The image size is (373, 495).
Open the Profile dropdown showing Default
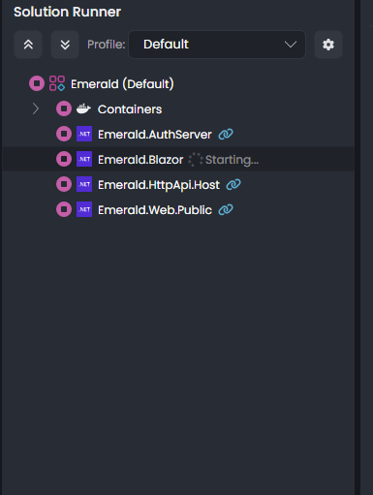tap(217, 45)
